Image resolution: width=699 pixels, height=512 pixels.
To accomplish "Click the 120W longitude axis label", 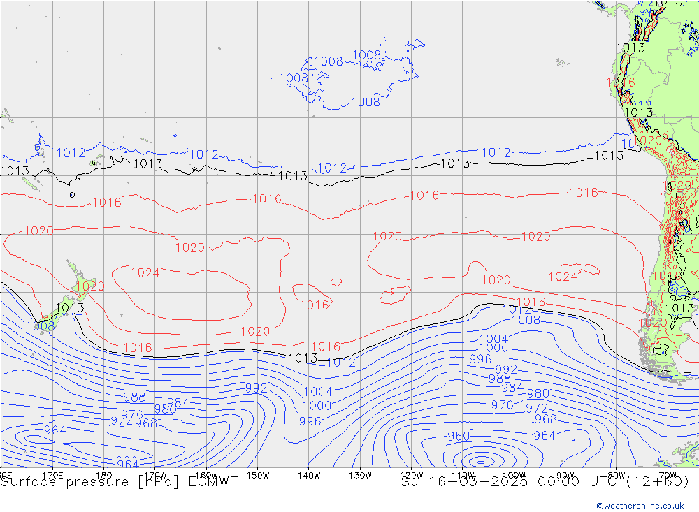I will [x=412, y=476].
